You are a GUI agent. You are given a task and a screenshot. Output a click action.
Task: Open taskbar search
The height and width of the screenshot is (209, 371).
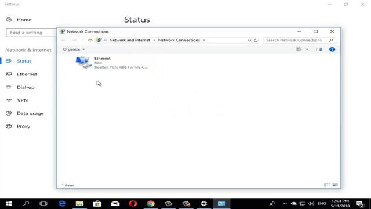tap(26, 204)
